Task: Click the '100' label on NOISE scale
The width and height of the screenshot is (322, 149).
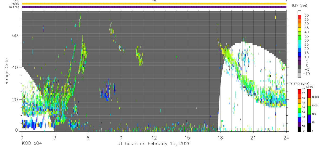Action: click(314, 114)
